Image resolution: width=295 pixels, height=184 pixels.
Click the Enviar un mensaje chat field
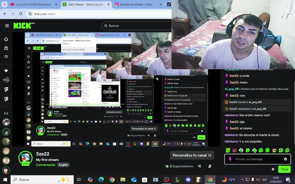[258, 159]
